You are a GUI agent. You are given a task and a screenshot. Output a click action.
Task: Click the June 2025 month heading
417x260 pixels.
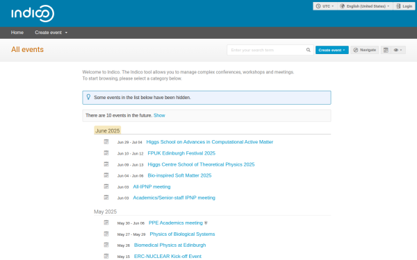[108, 130]
